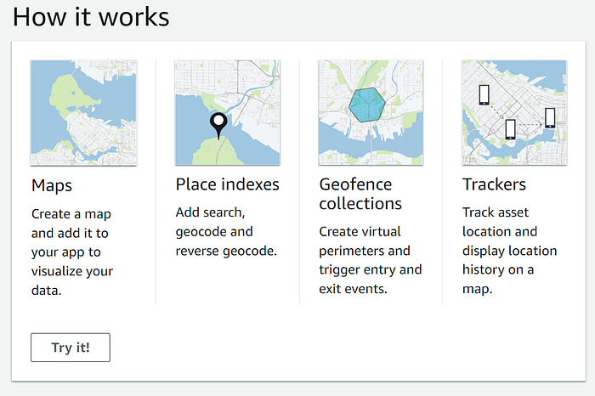Select the teal hexagon geofence shape
This screenshot has width=595, height=396.
[367, 105]
